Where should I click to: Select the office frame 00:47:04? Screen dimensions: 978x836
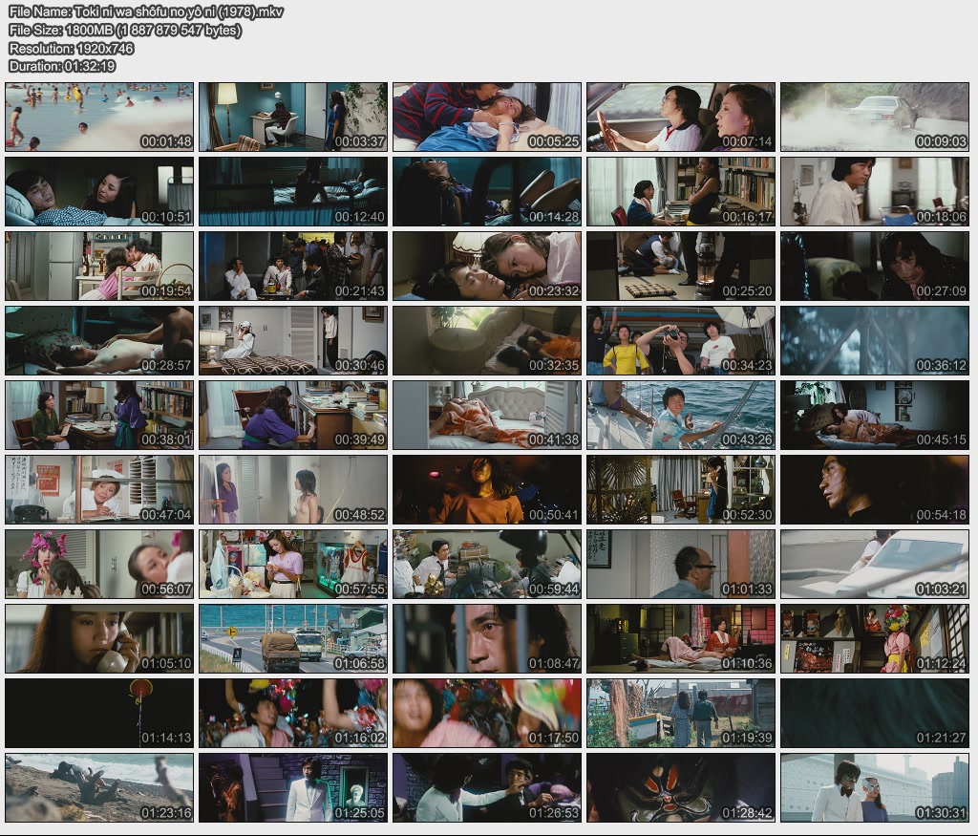[x=99, y=490]
